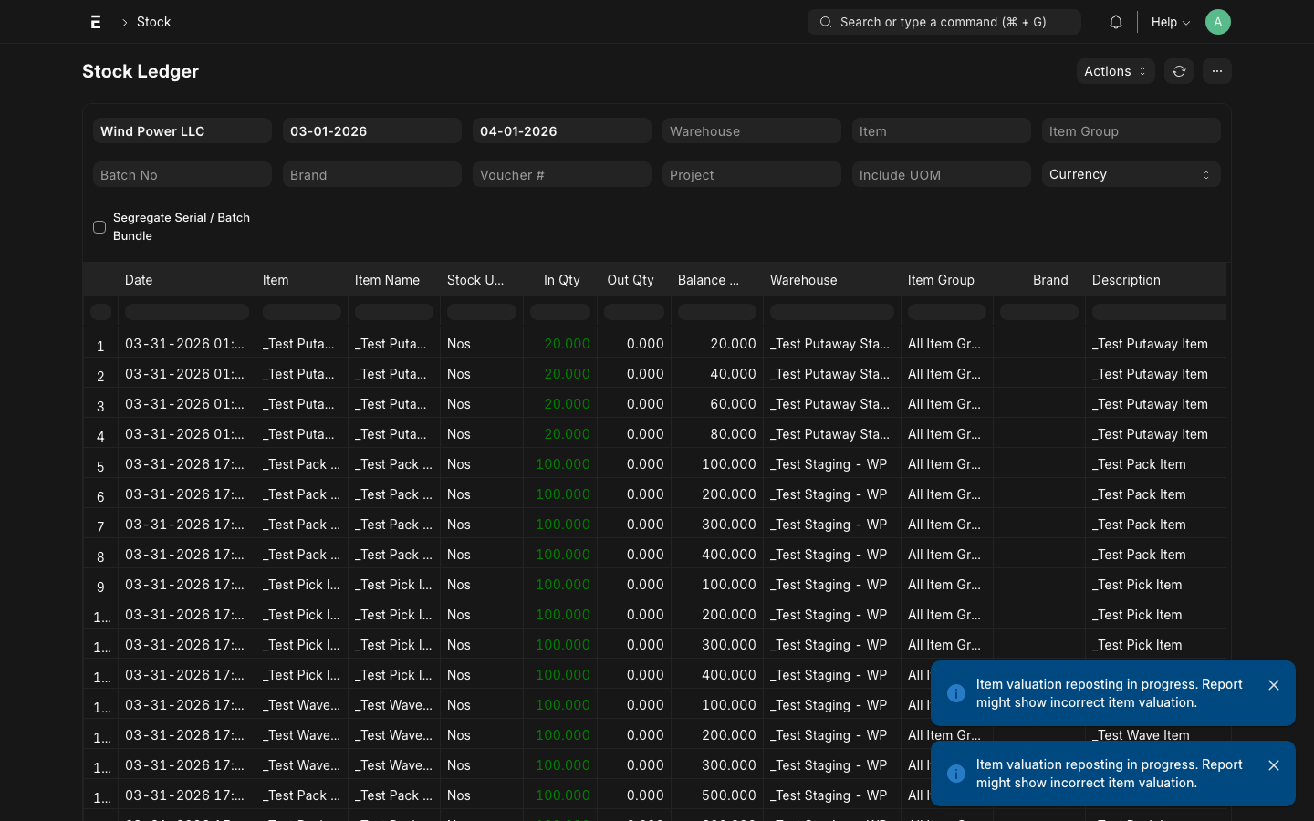Open the ellipsis more-options menu
Viewport: 1314px width, 821px height.
coord(1216,70)
